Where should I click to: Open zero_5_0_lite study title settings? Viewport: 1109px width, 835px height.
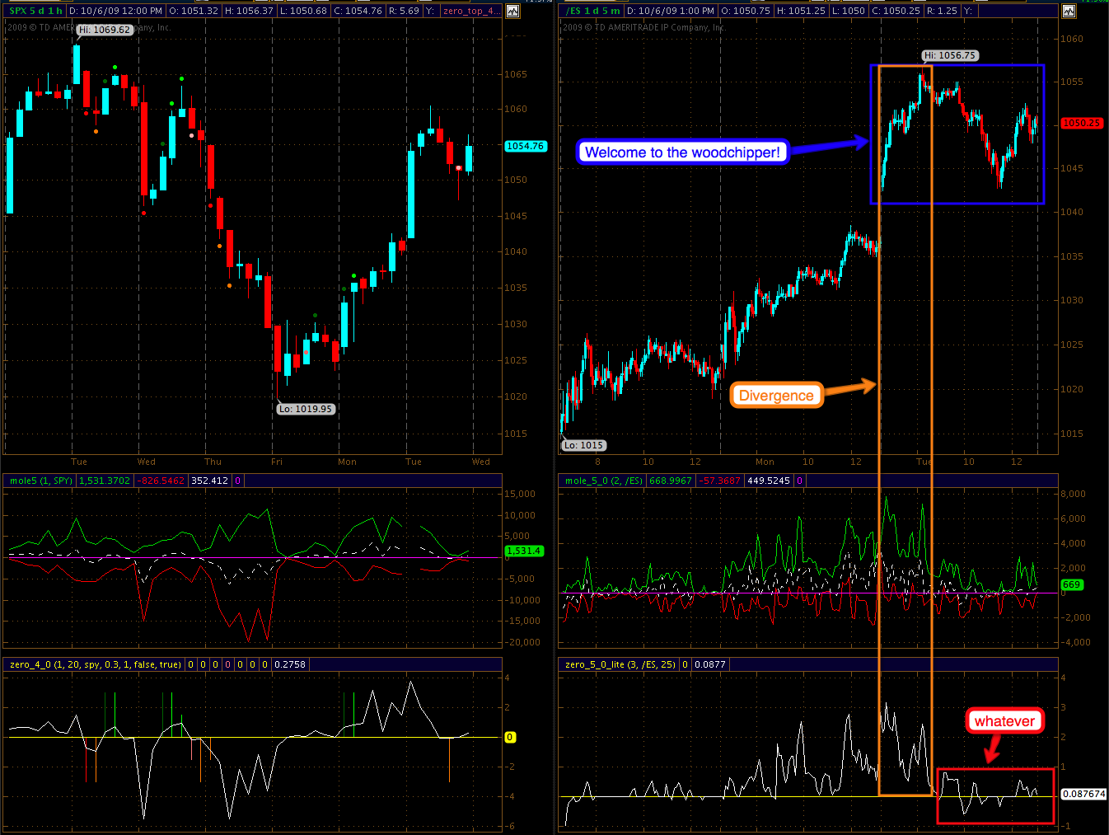(620, 664)
